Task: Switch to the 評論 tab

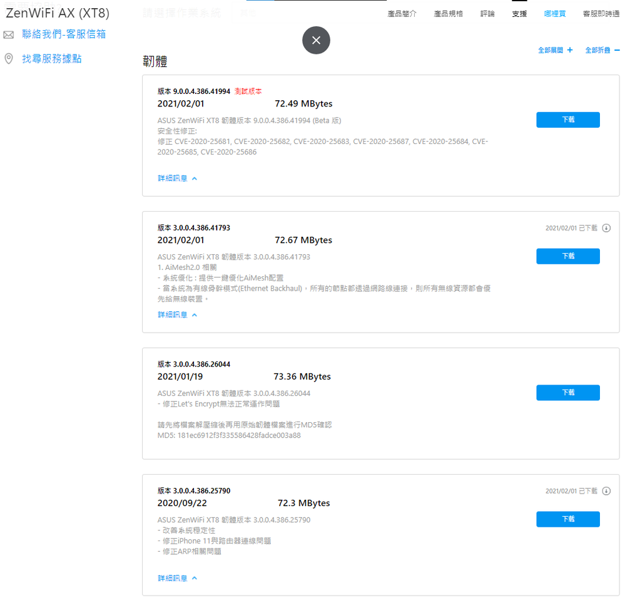Action: pos(487,14)
